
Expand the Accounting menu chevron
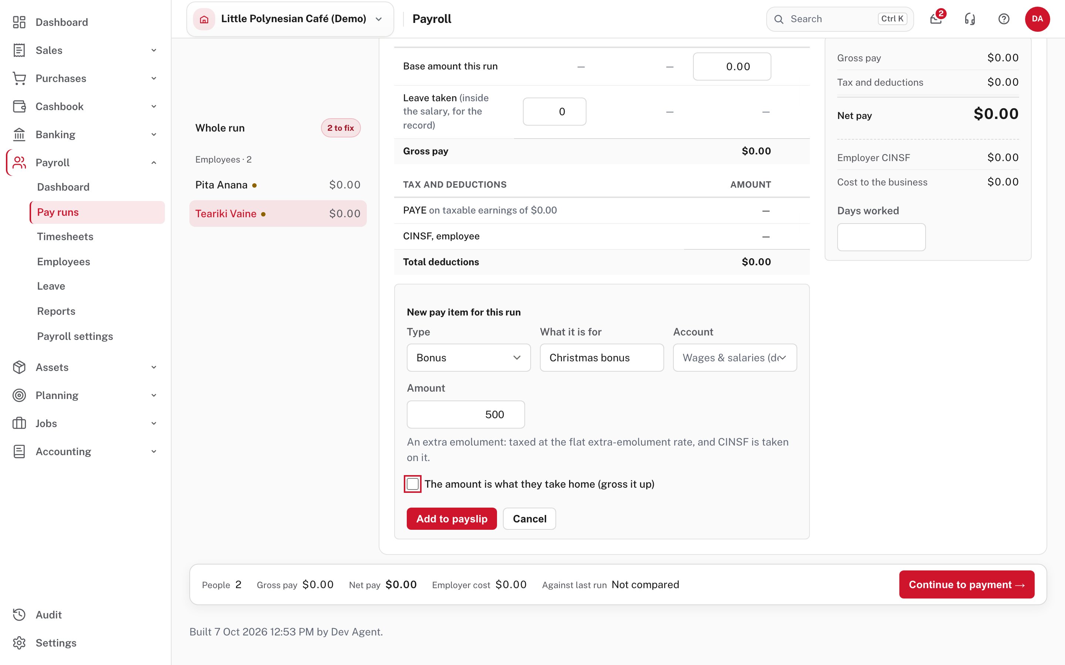coord(153,452)
